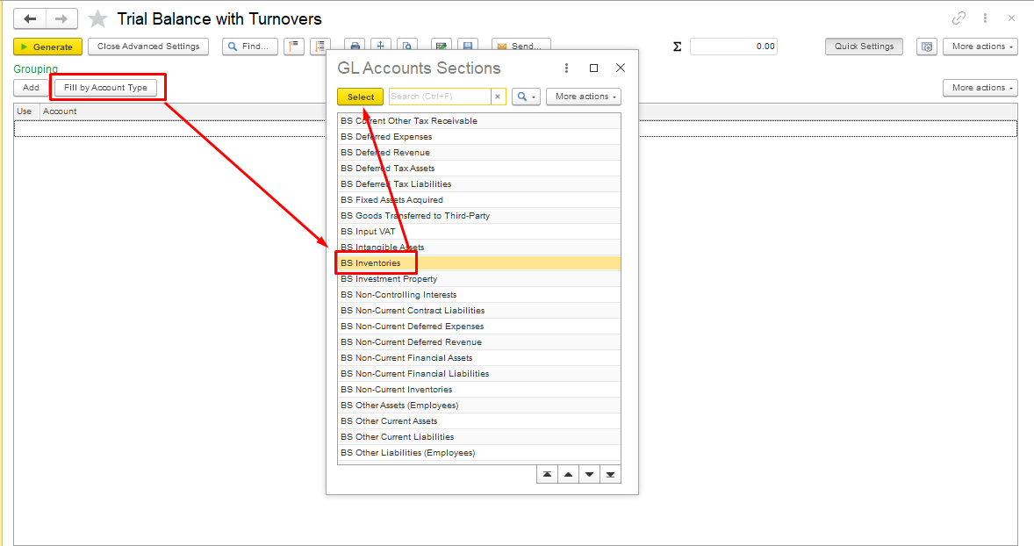Click the save floppy disk icon
Screen dimensions: 1034x546
[468, 47]
